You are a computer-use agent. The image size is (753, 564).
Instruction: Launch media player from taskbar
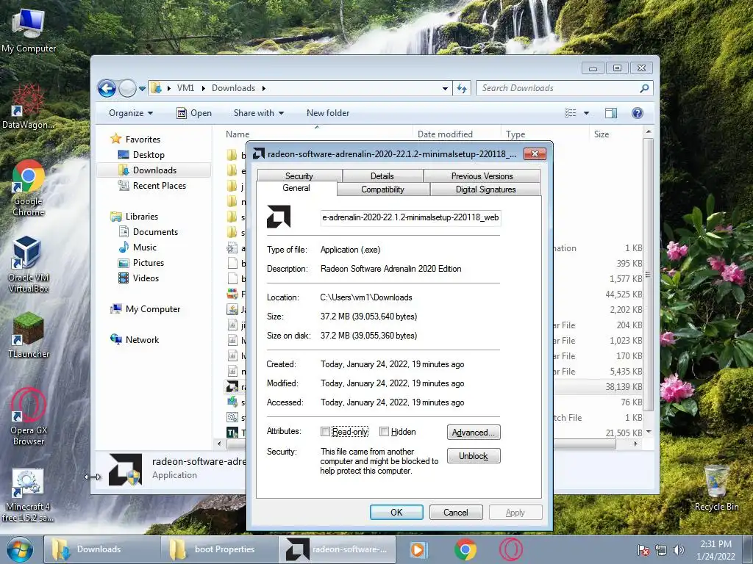[417, 549]
